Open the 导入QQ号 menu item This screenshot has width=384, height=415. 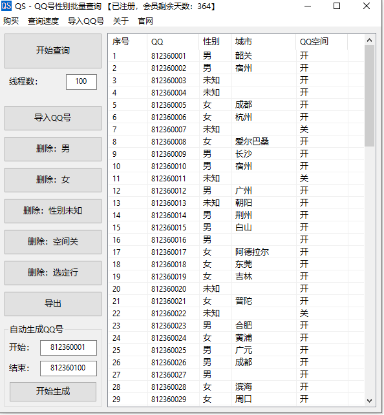coord(85,21)
